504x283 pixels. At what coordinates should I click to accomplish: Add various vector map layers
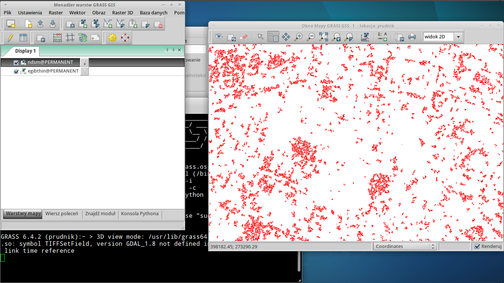click(x=121, y=24)
